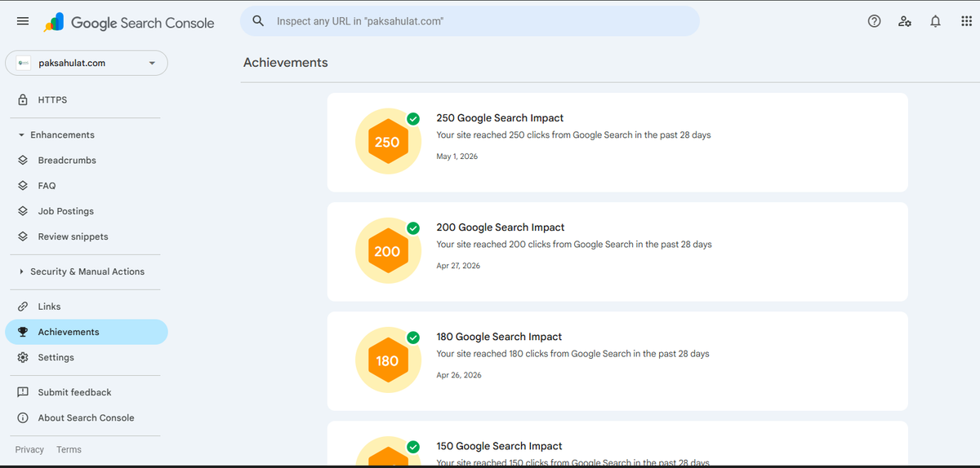Click the 180 Google Search Impact title

(x=499, y=337)
